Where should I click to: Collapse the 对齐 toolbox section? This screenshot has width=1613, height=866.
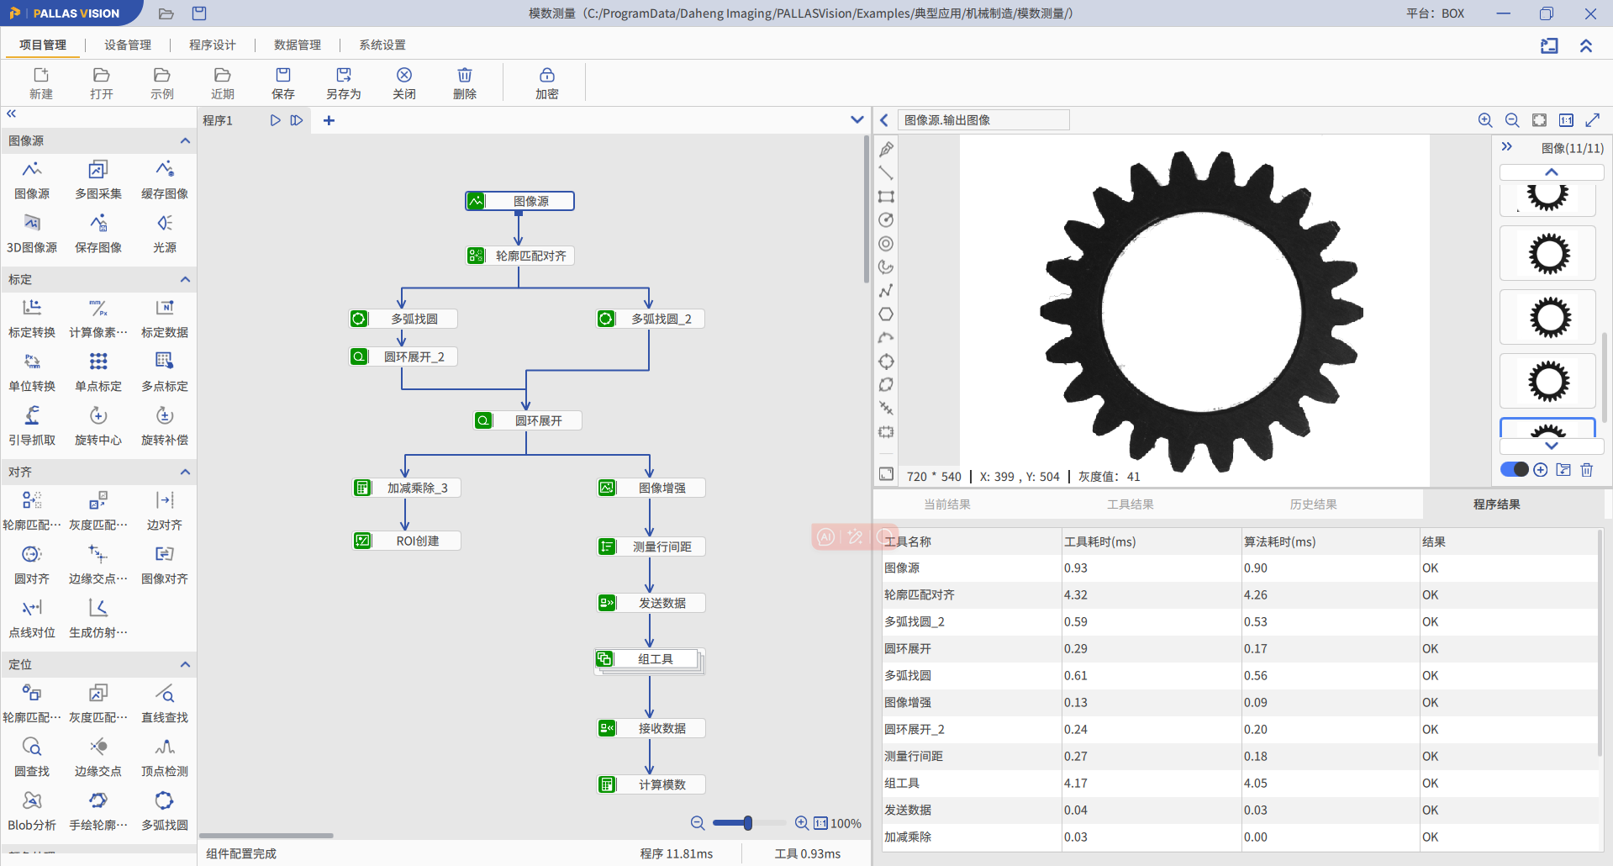tap(185, 472)
